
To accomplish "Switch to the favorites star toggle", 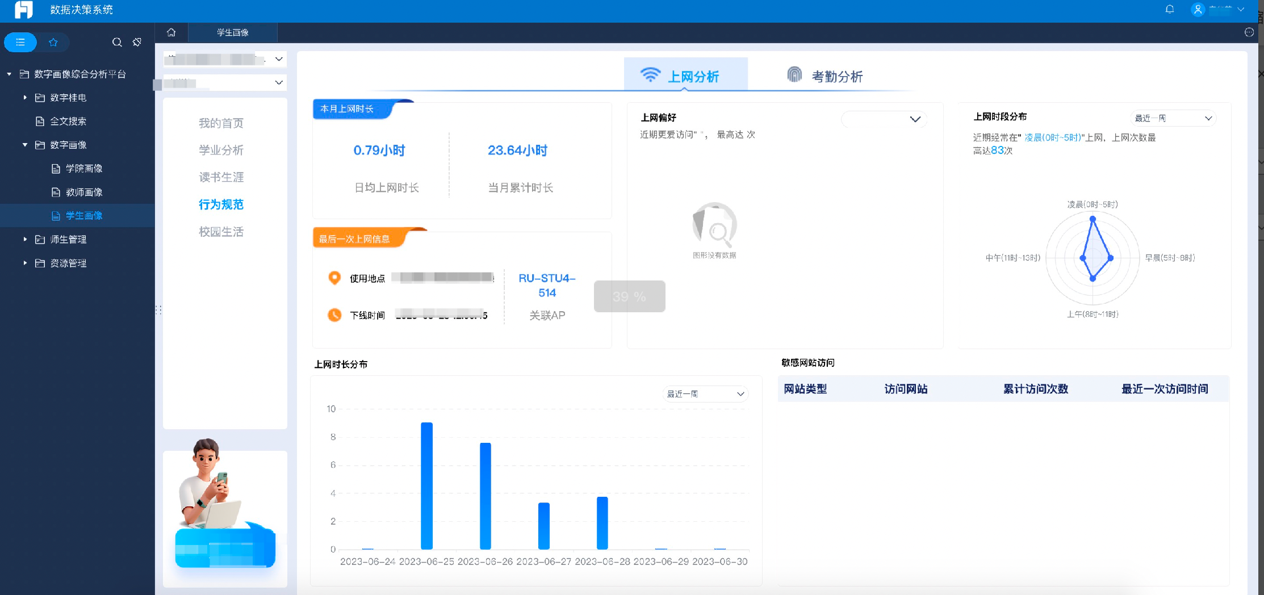I will pos(53,42).
